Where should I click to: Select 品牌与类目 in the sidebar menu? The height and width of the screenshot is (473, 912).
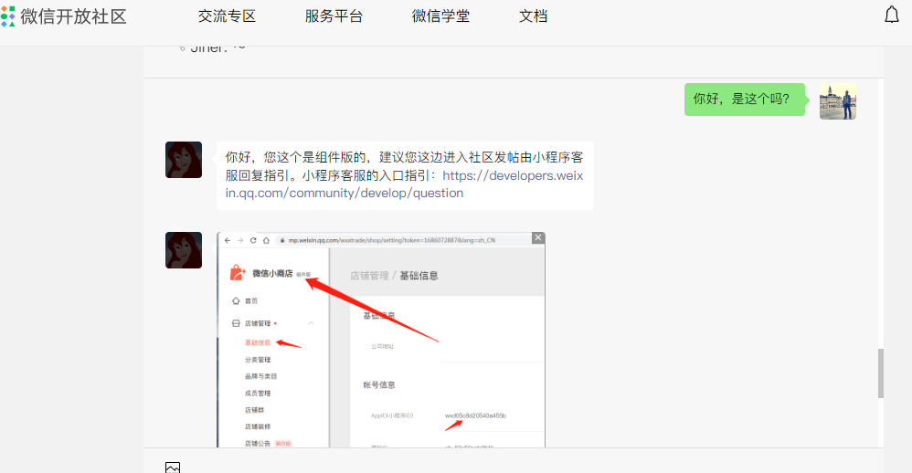coord(260,376)
